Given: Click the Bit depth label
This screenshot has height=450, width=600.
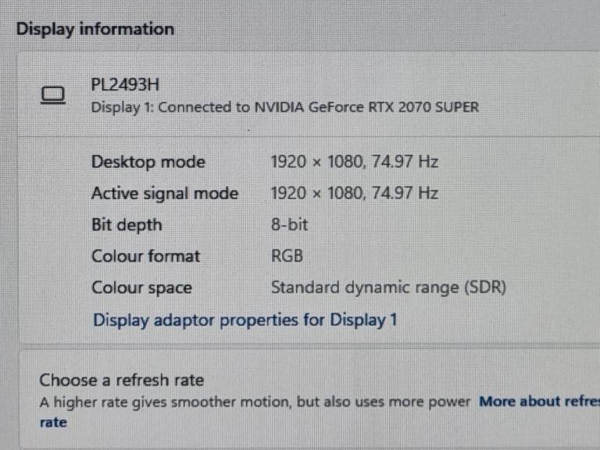Looking at the screenshot, I should click(127, 225).
